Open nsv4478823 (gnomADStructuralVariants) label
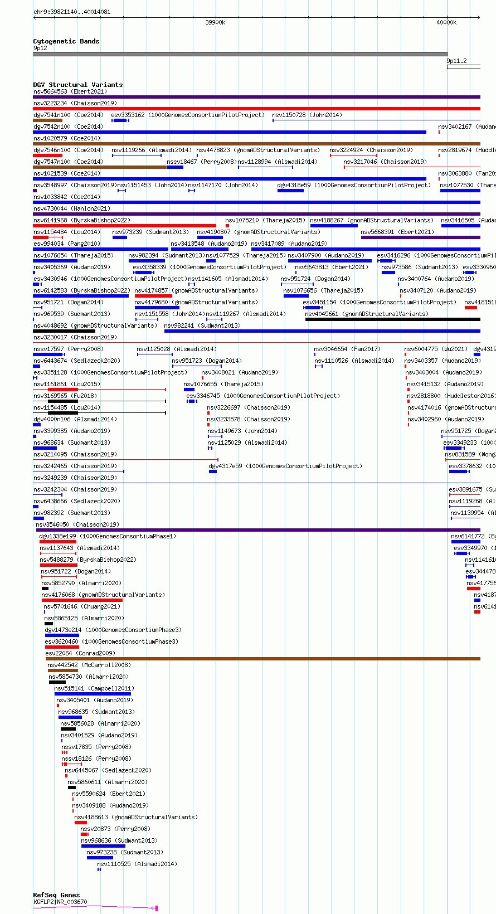The image size is (496, 914). [258, 150]
